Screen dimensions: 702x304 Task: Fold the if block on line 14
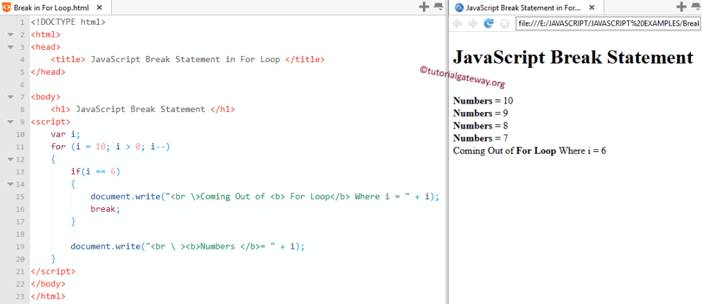pos(10,184)
